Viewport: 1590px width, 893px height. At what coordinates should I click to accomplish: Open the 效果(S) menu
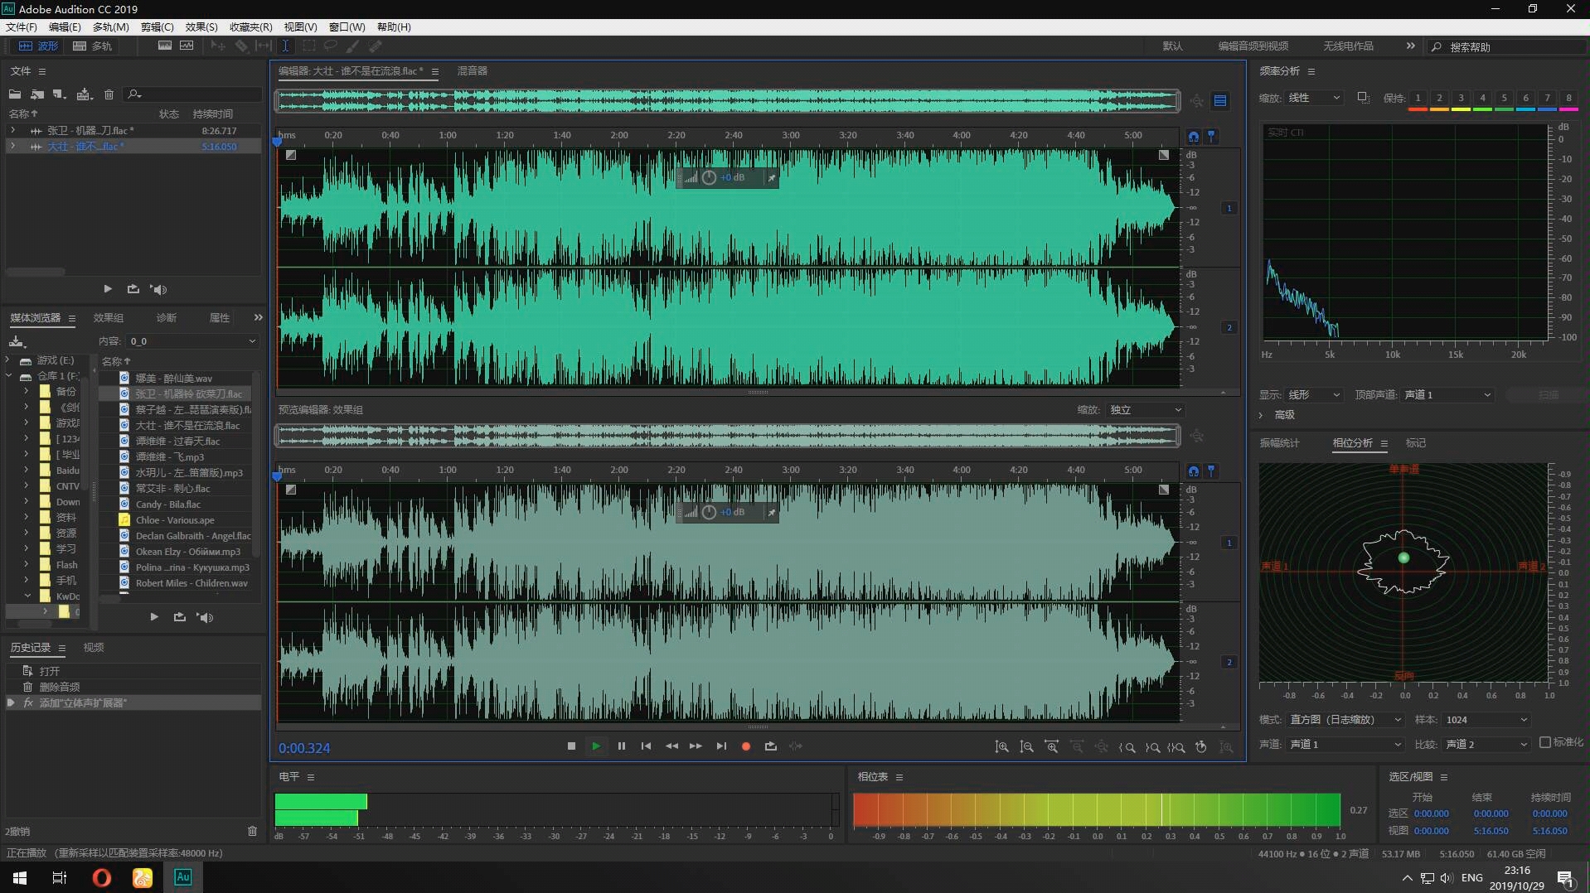click(201, 27)
